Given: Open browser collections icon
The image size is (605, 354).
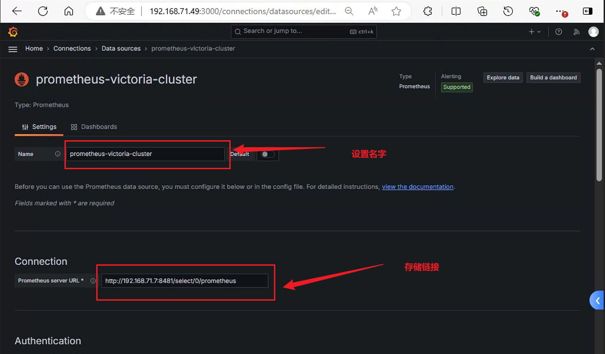Looking at the screenshot, I should (x=482, y=11).
